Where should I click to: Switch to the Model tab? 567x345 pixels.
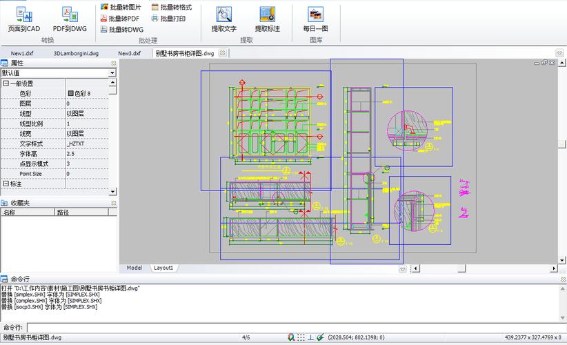tap(134, 268)
